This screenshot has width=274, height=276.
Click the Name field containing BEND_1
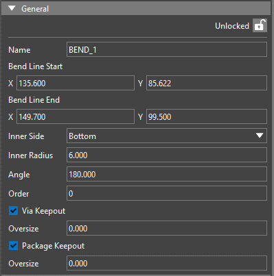click(x=167, y=49)
